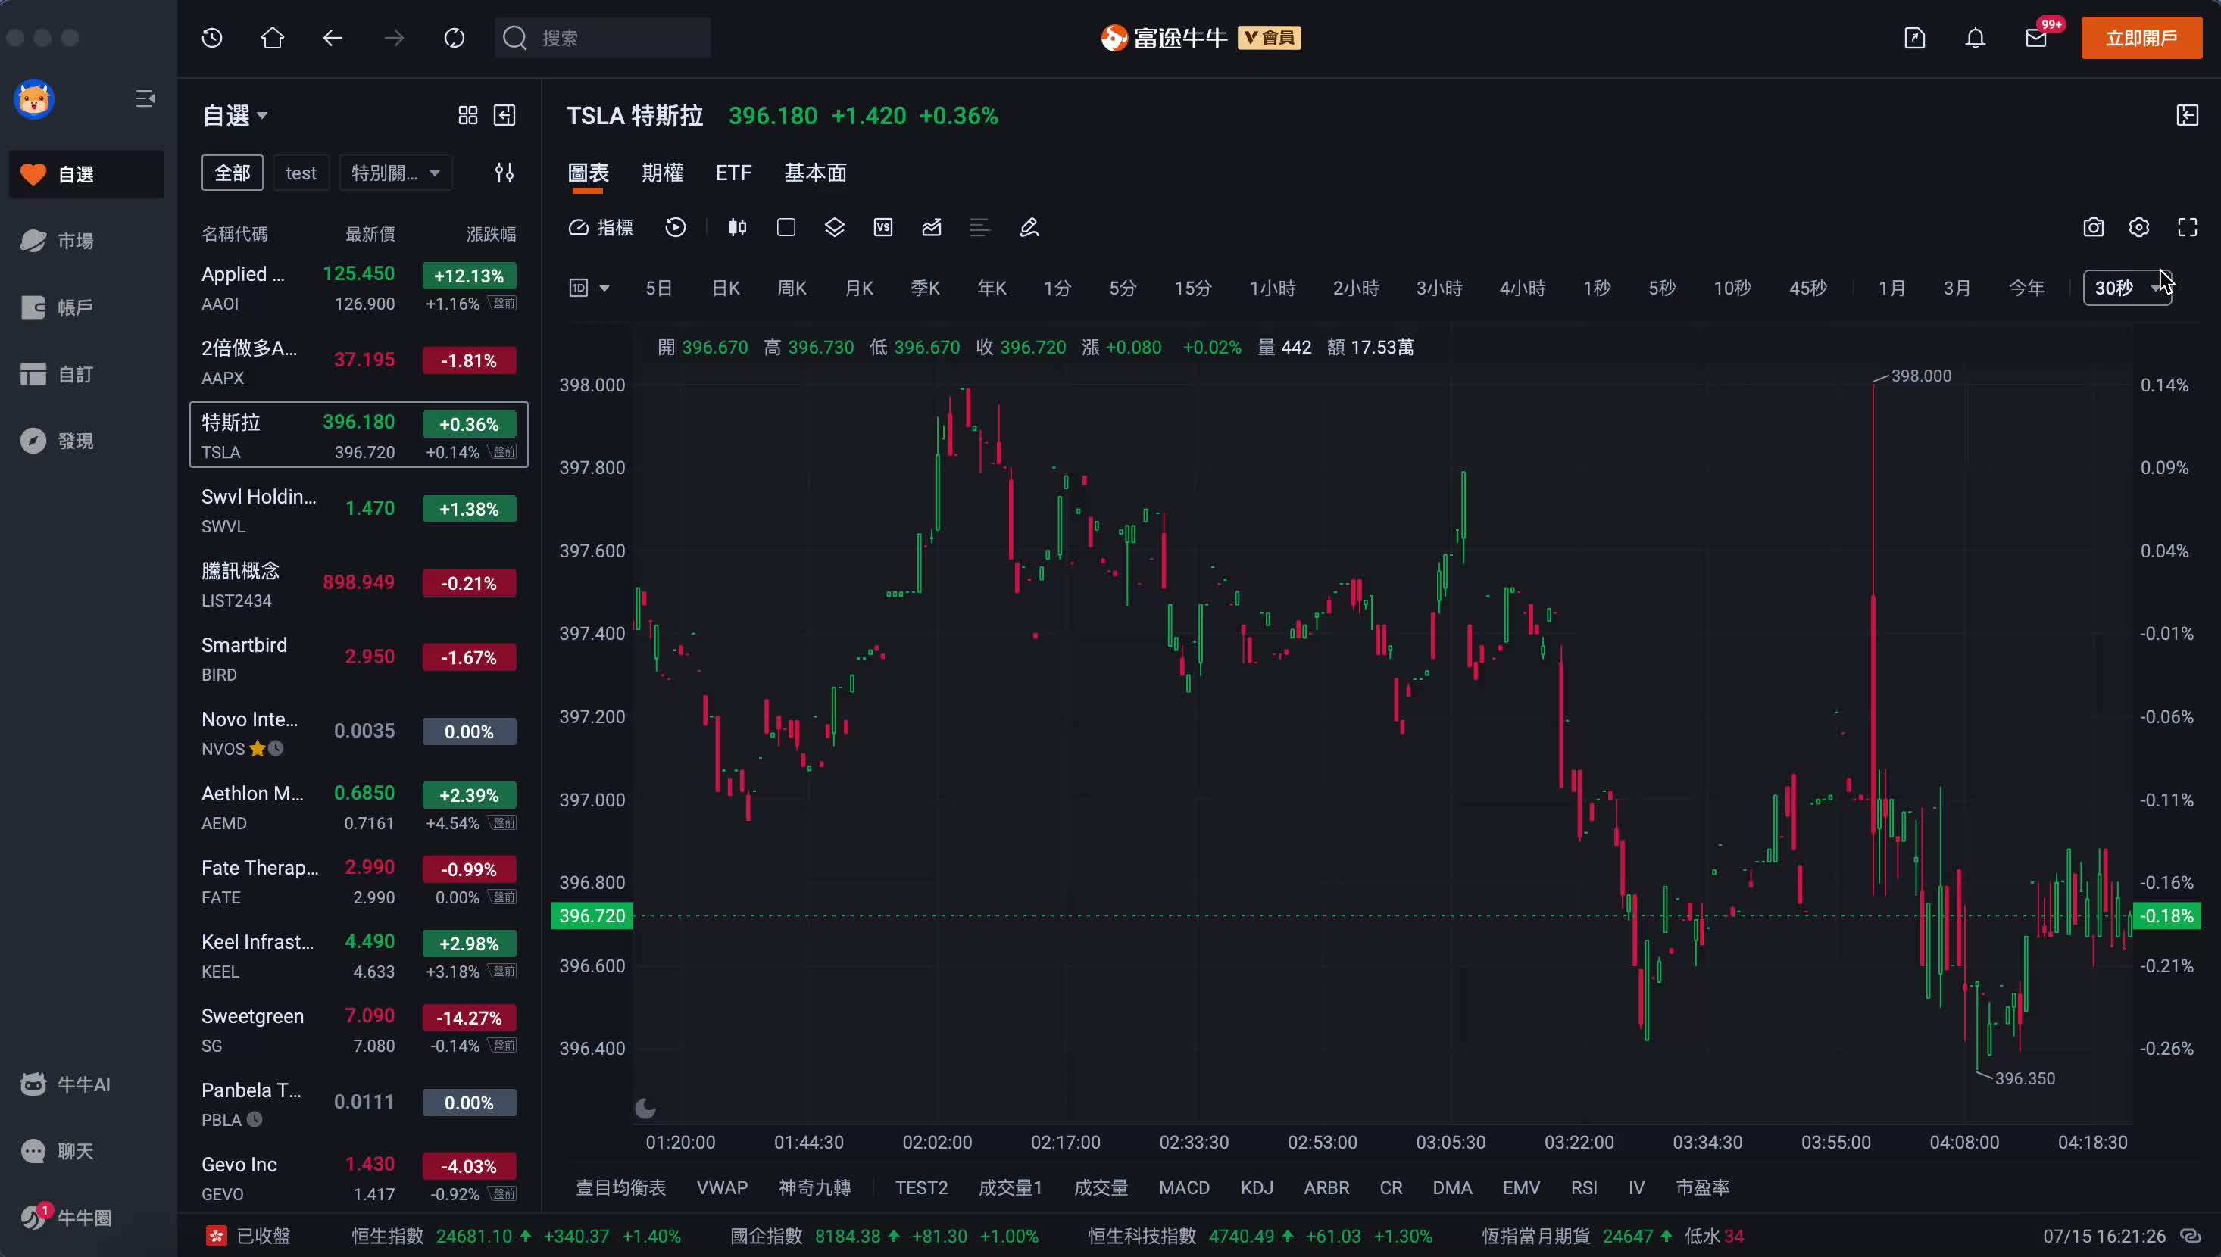Select the 日K timeframe
The image size is (2221, 1257).
click(x=726, y=289)
